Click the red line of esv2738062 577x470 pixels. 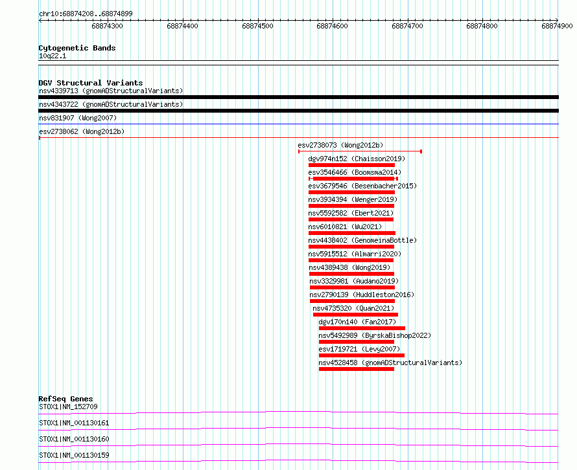point(298,138)
